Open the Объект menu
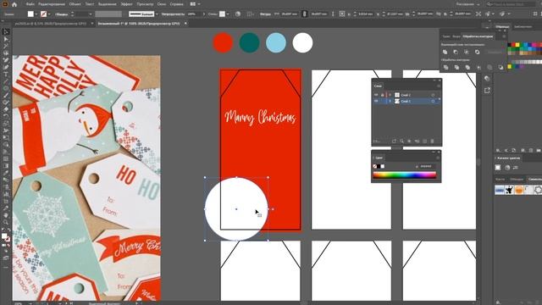Screen dimensions: 542x305 coord(75,4)
